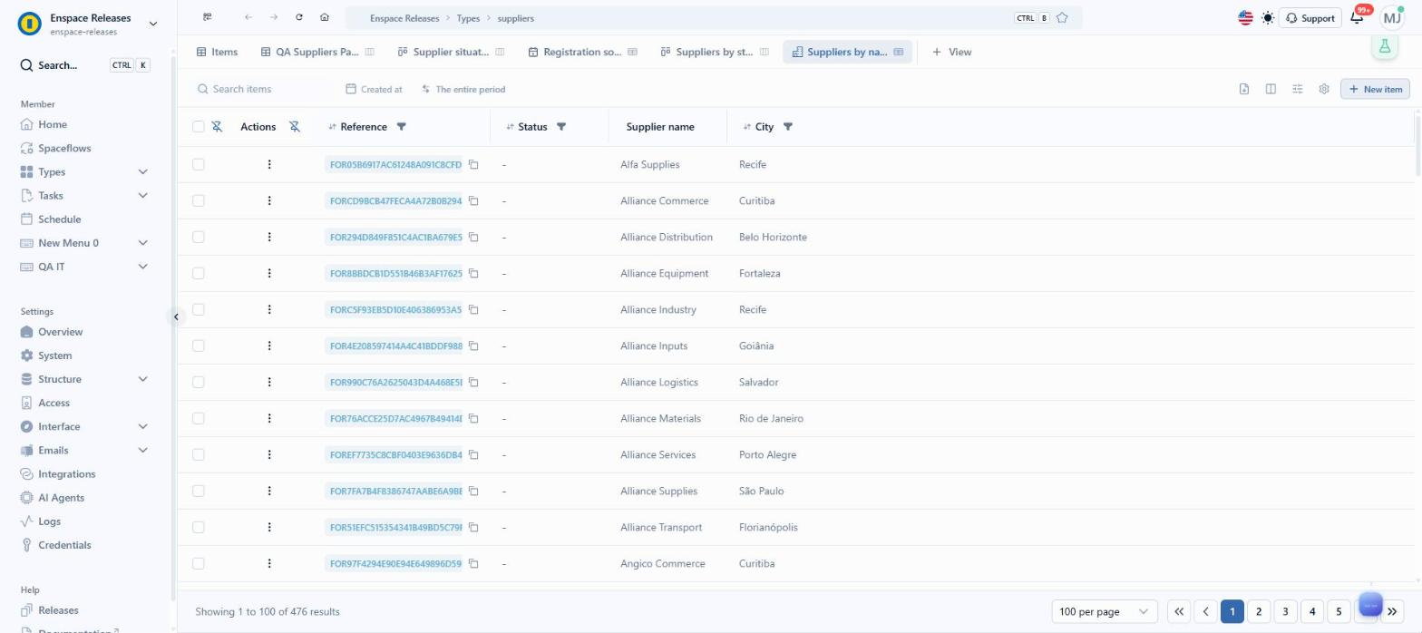The width and height of the screenshot is (1422, 633).
Task: Unpin the Actions column
Action: [x=295, y=127]
